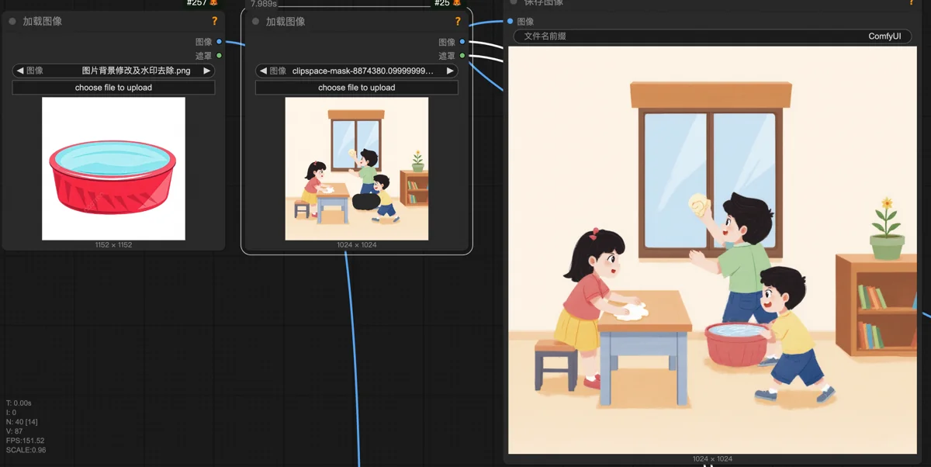Select the red basin image thumbnail
The image size is (931, 467).
113,168
